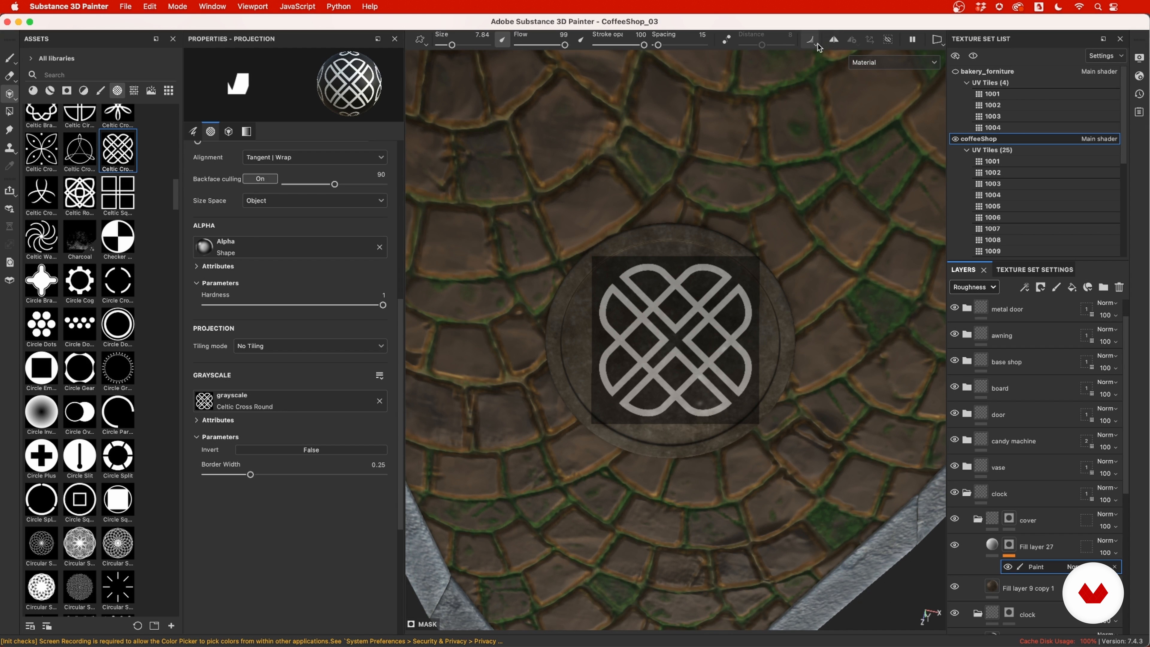Open the Texture Set Settings dropdown
1150x647 pixels.
[1106, 56]
